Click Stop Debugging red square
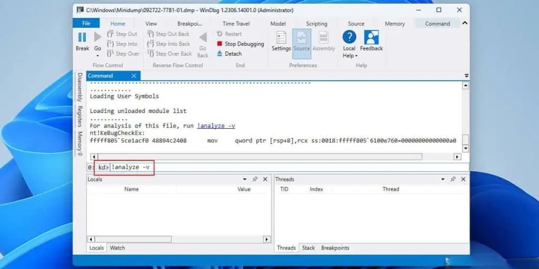This screenshot has width=539, height=269. 220,44
